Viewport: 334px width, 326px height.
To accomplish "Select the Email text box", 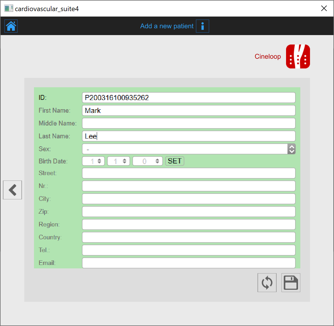I will tap(188, 263).
